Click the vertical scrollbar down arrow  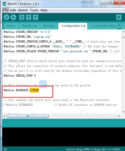click(x=123, y=112)
